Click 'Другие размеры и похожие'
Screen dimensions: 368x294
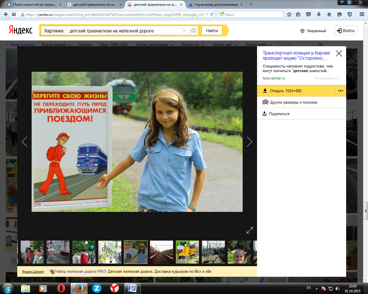[x=294, y=102]
